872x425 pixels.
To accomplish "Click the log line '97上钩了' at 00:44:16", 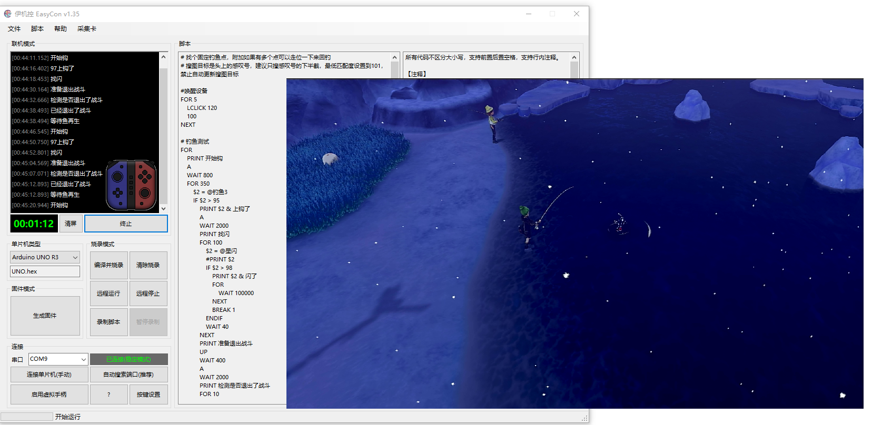I will [x=43, y=68].
